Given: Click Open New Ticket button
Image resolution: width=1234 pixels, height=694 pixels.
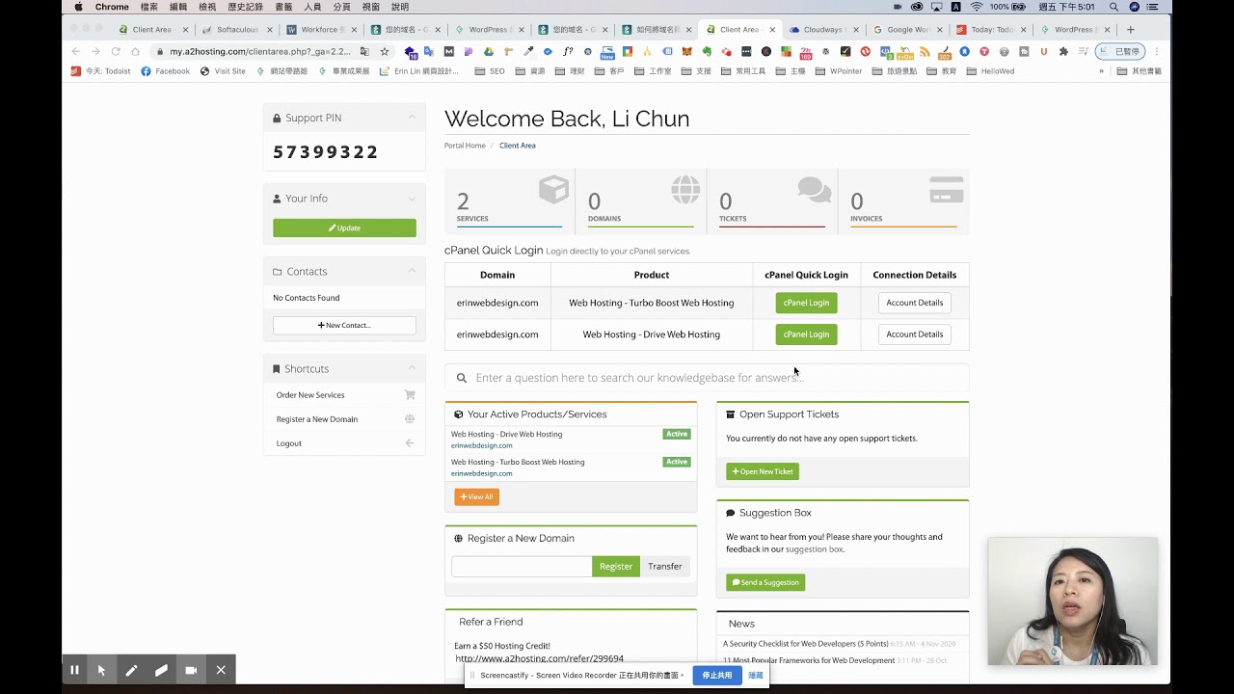Looking at the screenshot, I should 763,472.
